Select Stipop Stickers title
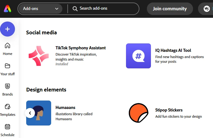The width and height of the screenshot is (213, 138). pos(169,110)
